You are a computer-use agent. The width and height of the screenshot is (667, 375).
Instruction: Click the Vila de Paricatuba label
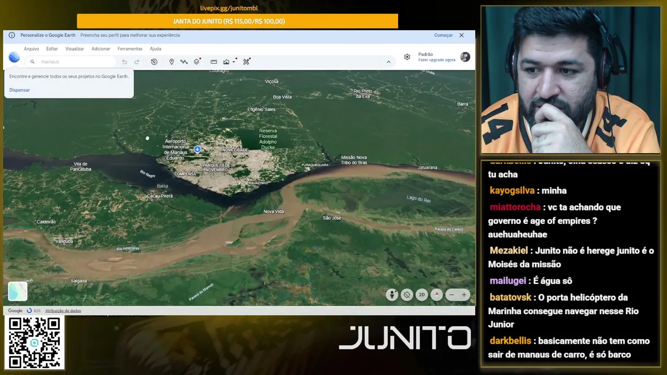[x=81, y=167]
